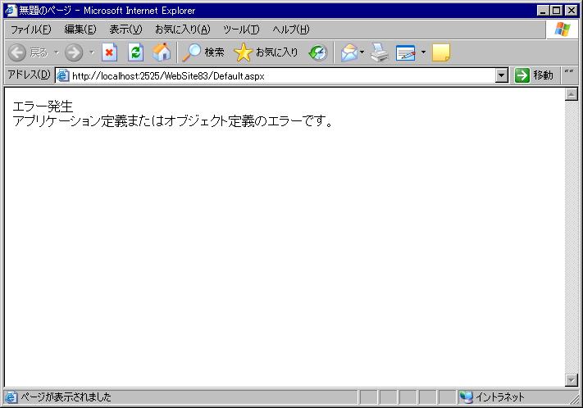Click the scrollbar down arrow
The width and height of the screenshot is (583, 408).
(571, 380)
